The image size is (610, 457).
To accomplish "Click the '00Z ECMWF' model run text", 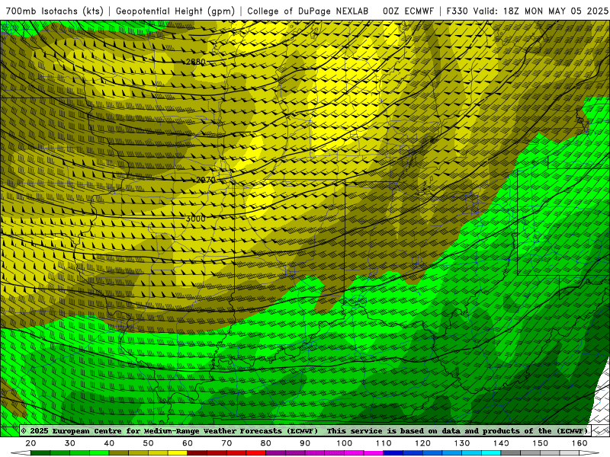I will pyautogui.click(x=408, y=11).
